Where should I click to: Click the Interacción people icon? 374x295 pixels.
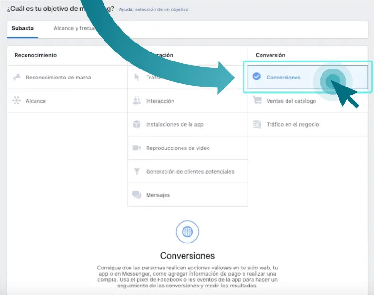[x=137, y=101]
